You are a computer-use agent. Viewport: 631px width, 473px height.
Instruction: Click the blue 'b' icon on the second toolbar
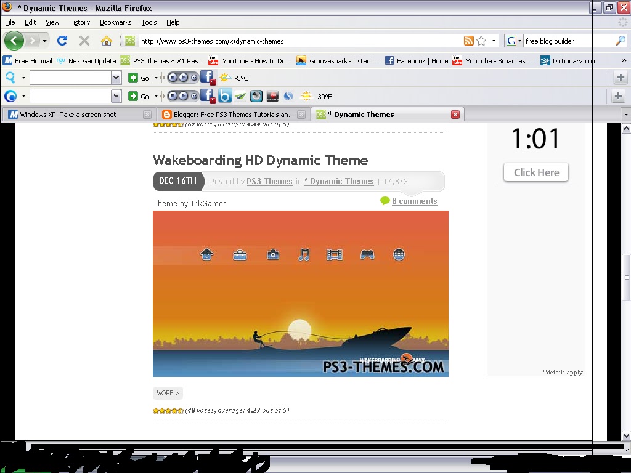225,96
